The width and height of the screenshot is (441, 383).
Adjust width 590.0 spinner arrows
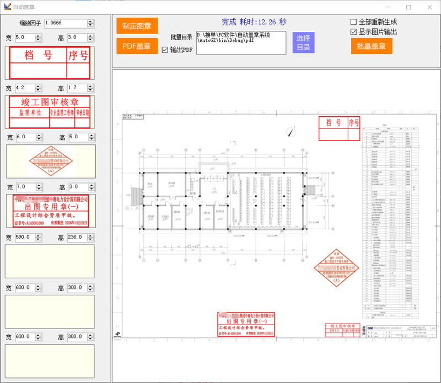click(38, 238)
